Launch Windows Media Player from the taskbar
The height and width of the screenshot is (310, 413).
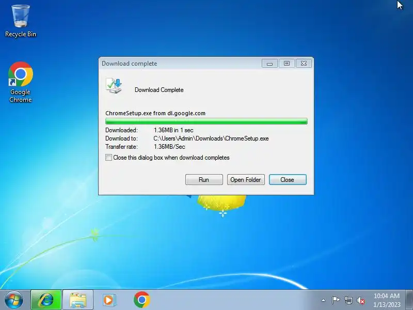pos(108,300)
